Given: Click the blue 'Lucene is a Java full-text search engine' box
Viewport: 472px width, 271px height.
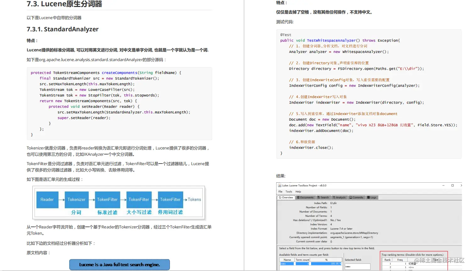Looking at the screenshot, I should (119, 265).
